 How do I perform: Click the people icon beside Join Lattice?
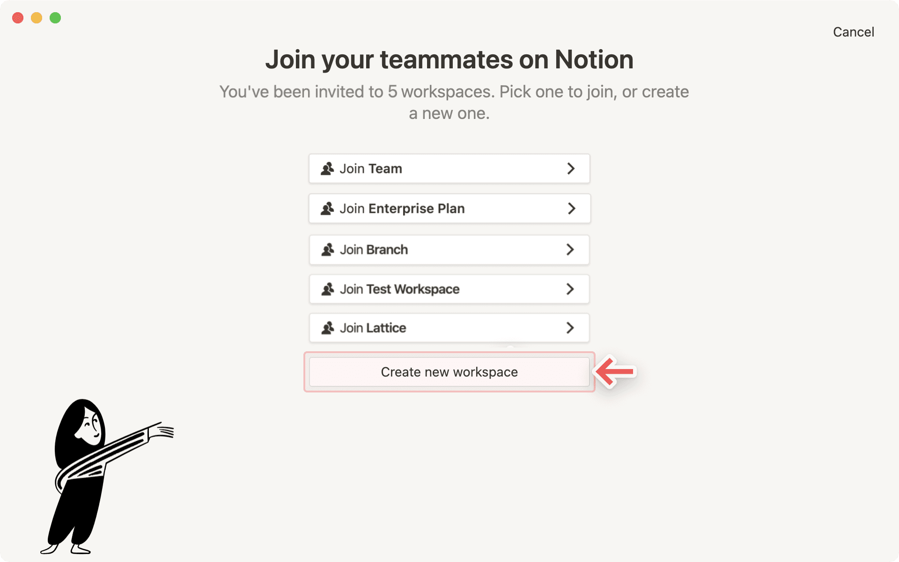click(328, 328)
